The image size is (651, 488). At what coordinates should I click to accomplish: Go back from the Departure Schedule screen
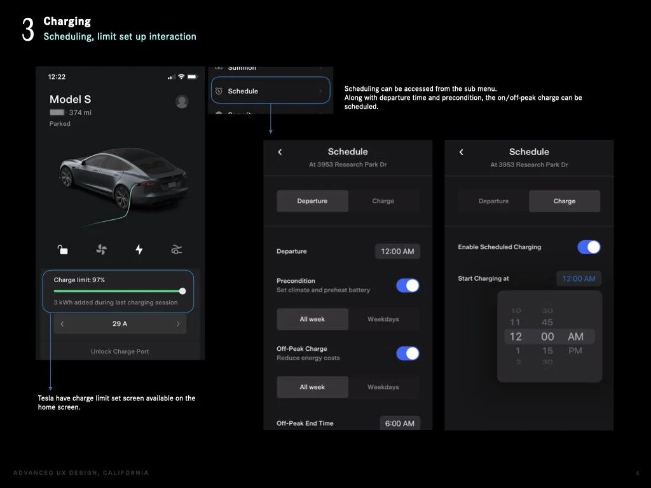(x=280, y=152)
